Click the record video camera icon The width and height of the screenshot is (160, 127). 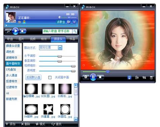tap(137, 77)
